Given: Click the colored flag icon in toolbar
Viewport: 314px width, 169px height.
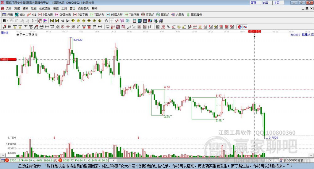Looking at the screenshot, I should click(45, 21).
